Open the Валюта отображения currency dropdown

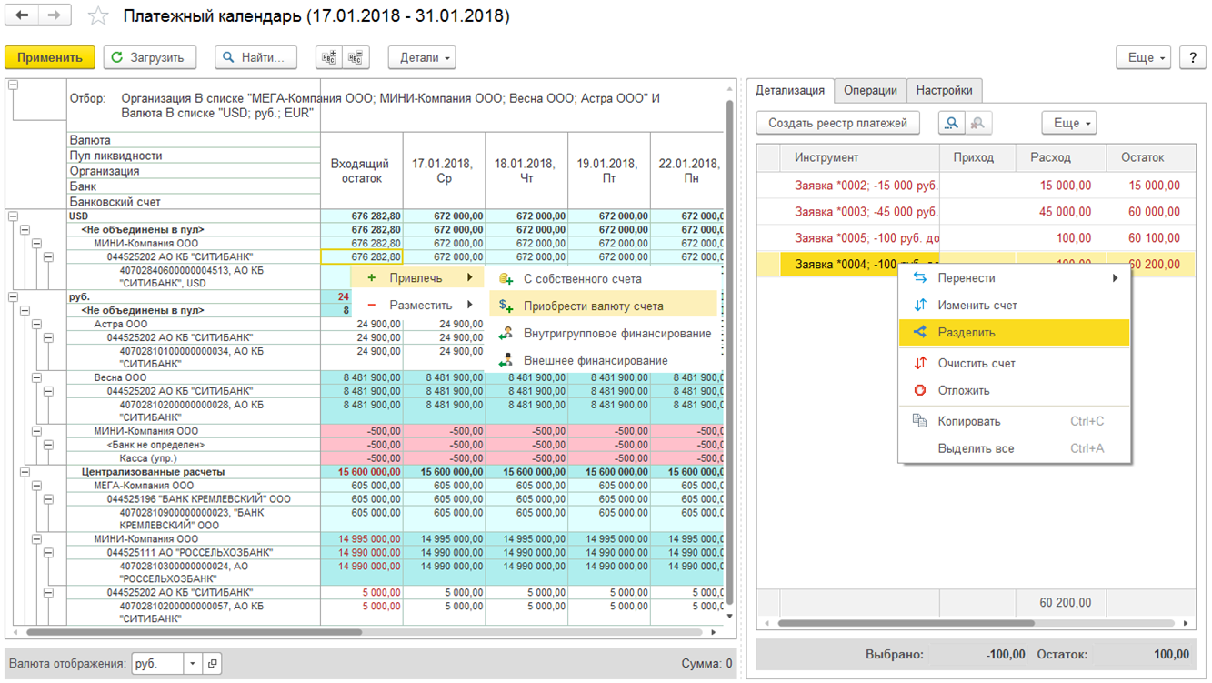coord(192,664)
